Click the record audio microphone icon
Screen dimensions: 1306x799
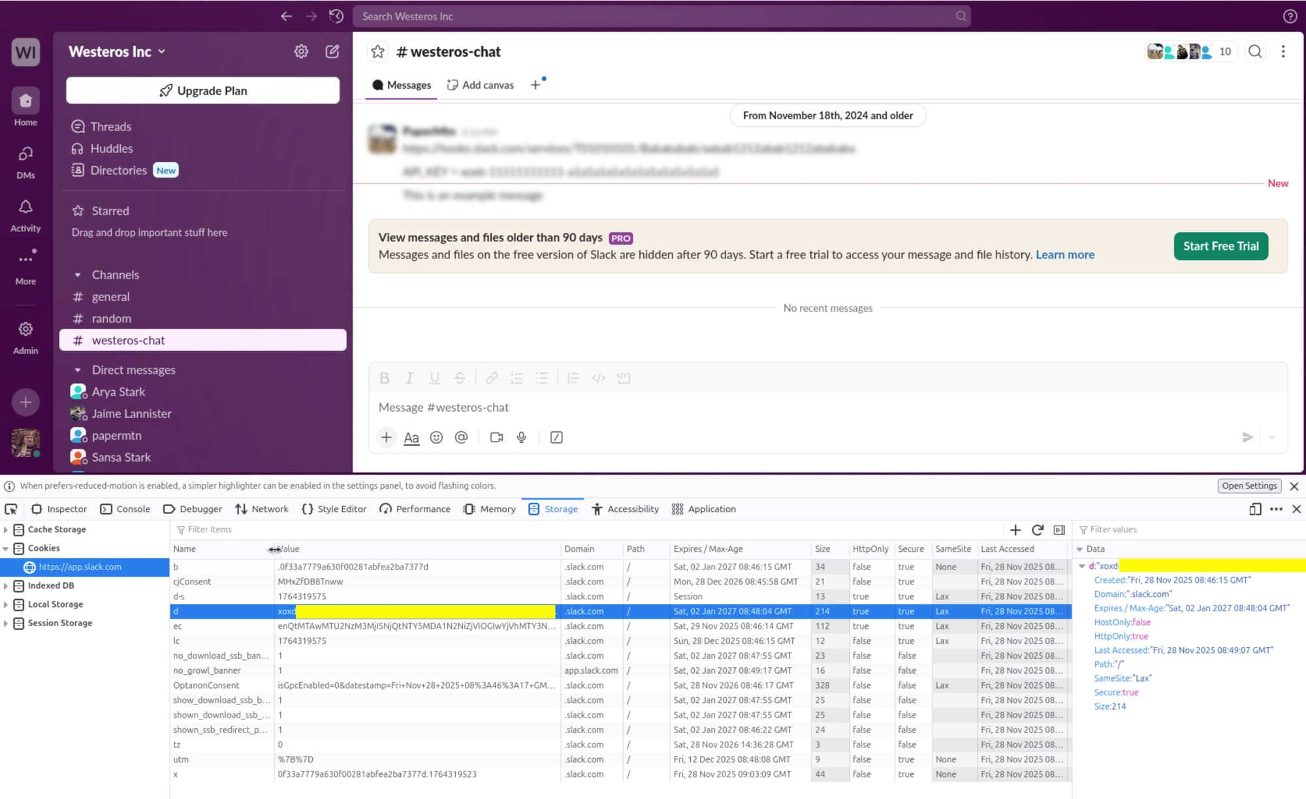coord(521,438)
